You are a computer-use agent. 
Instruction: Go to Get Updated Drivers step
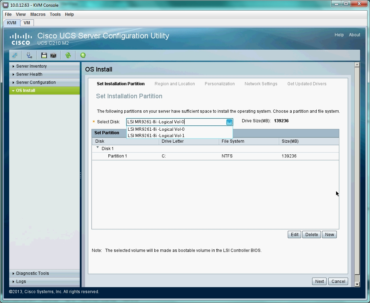click(x=307, y=84)
